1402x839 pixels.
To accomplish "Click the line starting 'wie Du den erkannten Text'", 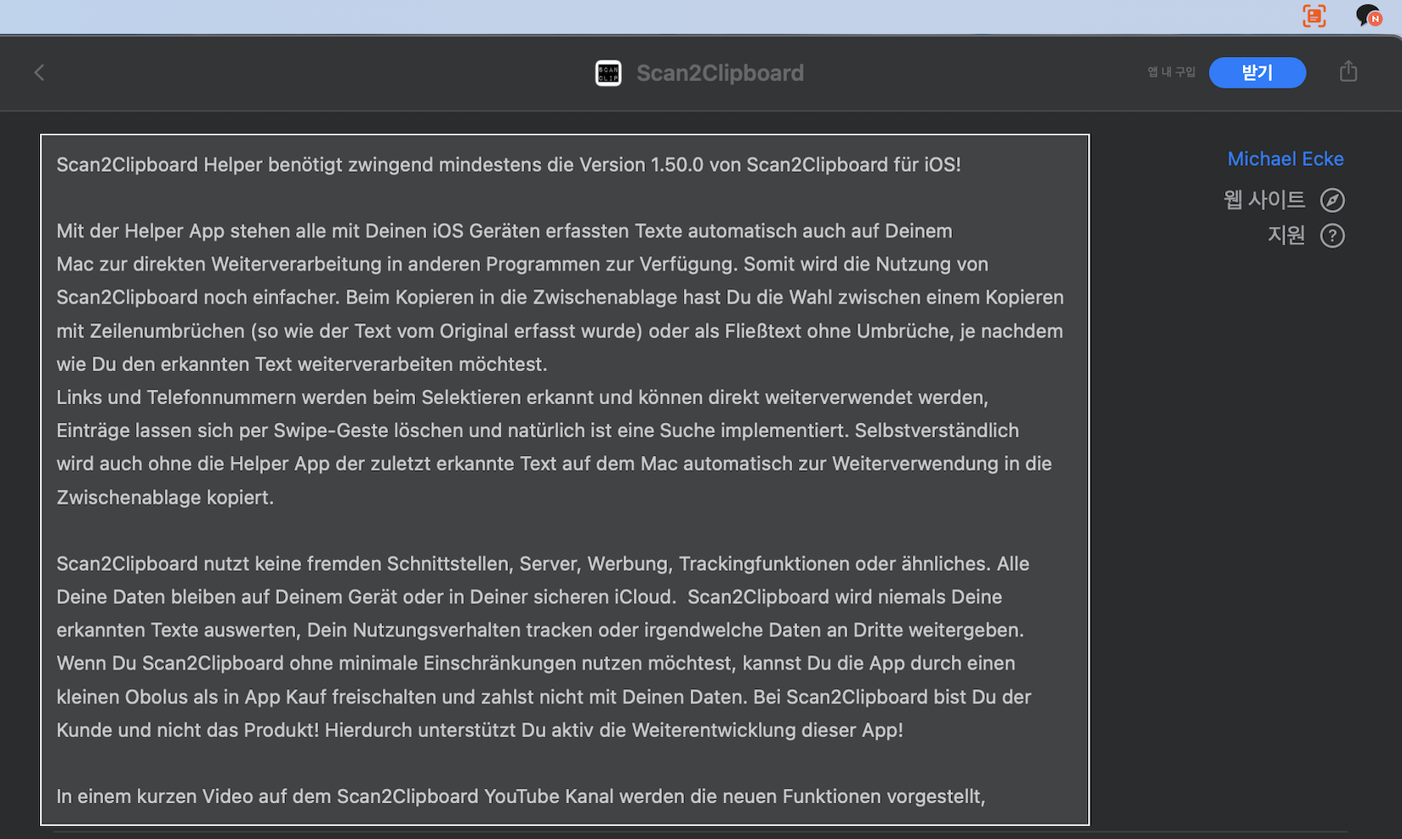I will pos(302,364).
